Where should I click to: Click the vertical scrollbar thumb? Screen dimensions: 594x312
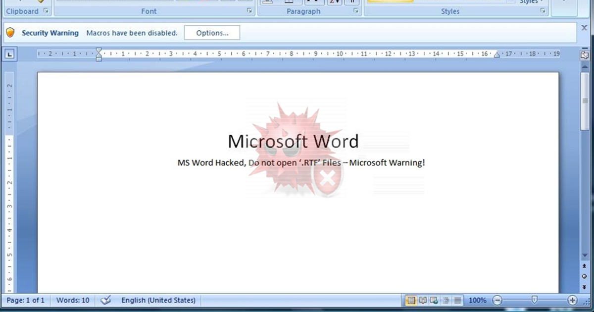click(585, 102)
